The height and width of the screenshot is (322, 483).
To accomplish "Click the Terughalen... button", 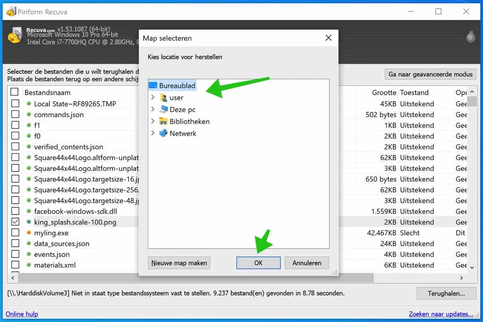I will (446, 293).
